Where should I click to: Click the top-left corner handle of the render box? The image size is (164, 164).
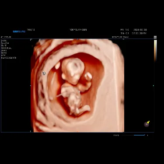click(31, 40)
